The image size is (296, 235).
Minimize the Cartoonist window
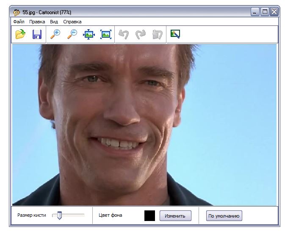255,12
